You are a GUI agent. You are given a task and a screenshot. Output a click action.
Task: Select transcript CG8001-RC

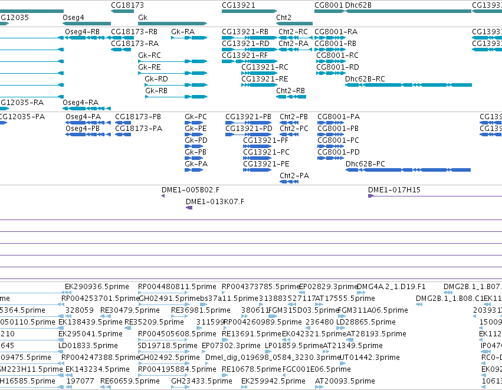point(337,55)
